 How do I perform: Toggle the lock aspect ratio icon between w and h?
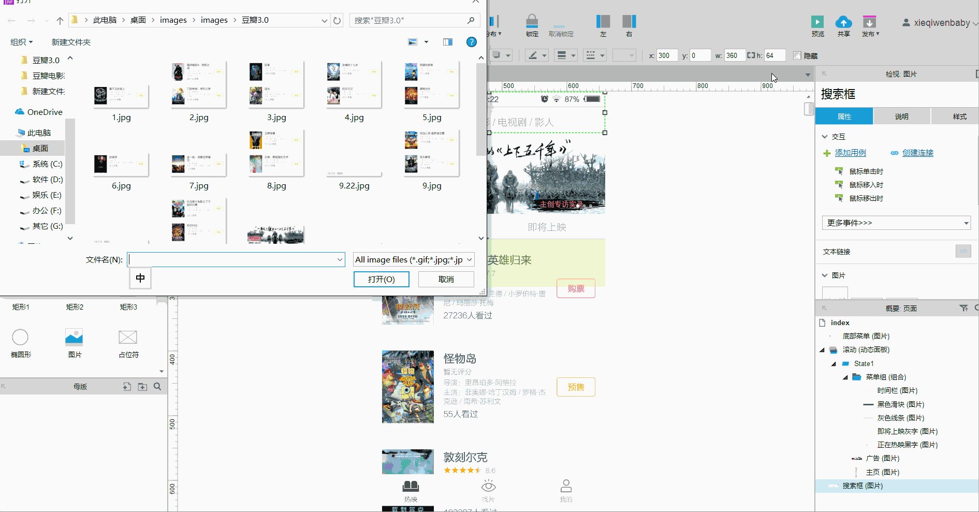click(751, 55)
